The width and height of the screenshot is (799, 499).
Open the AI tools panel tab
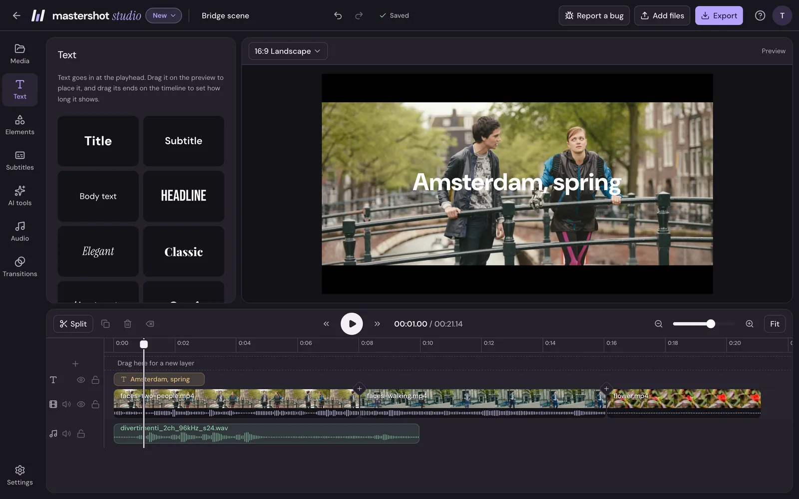point(20,196)
